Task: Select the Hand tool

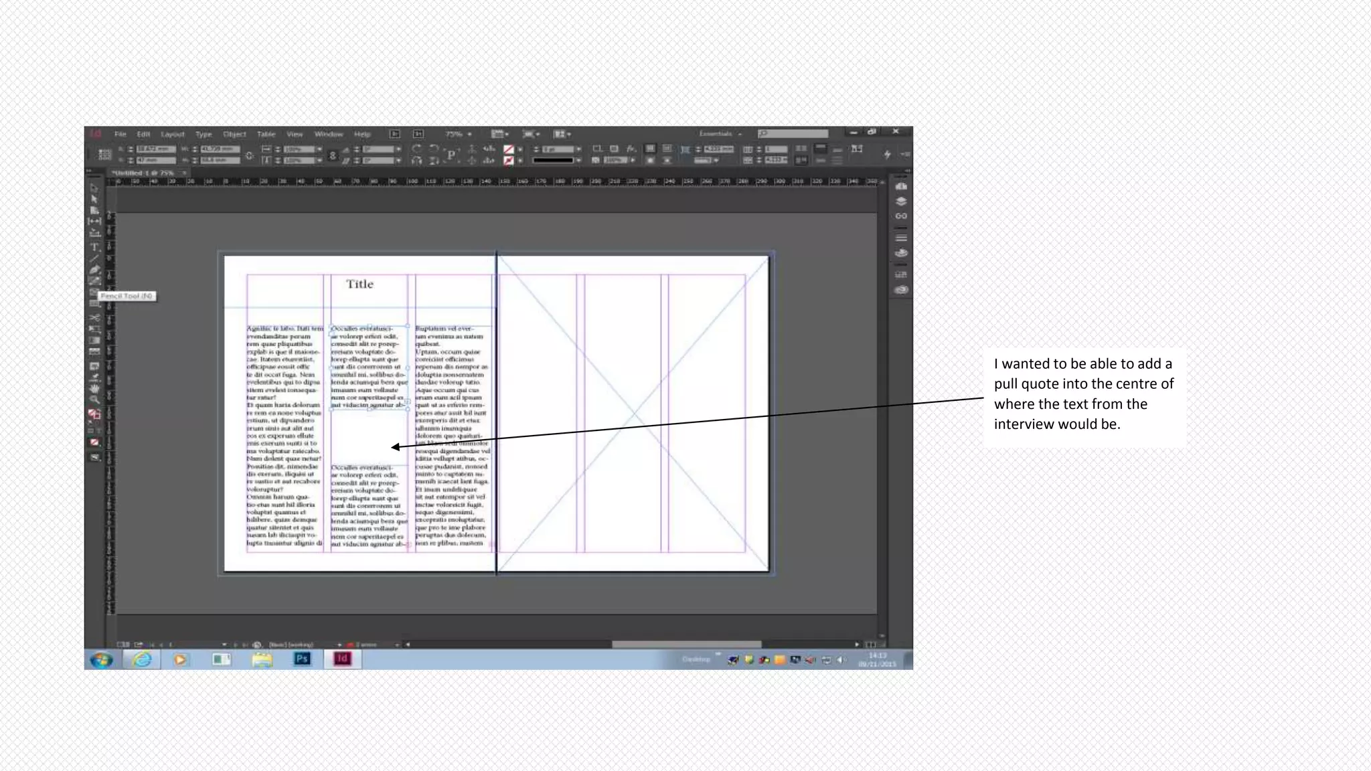Action: click(x=94, y=388)
